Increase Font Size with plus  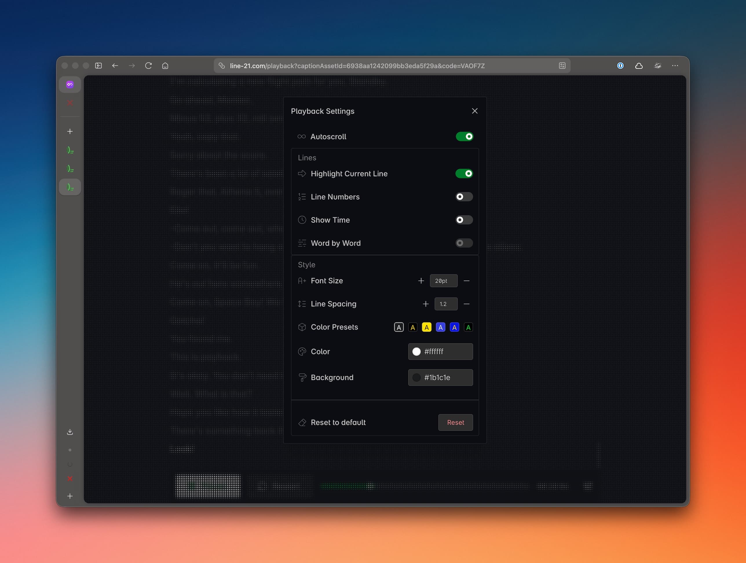pyautogui.click(x=421, y=281)
